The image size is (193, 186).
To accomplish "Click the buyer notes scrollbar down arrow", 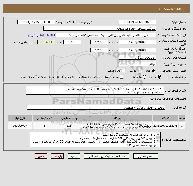I will coord(158,141).
